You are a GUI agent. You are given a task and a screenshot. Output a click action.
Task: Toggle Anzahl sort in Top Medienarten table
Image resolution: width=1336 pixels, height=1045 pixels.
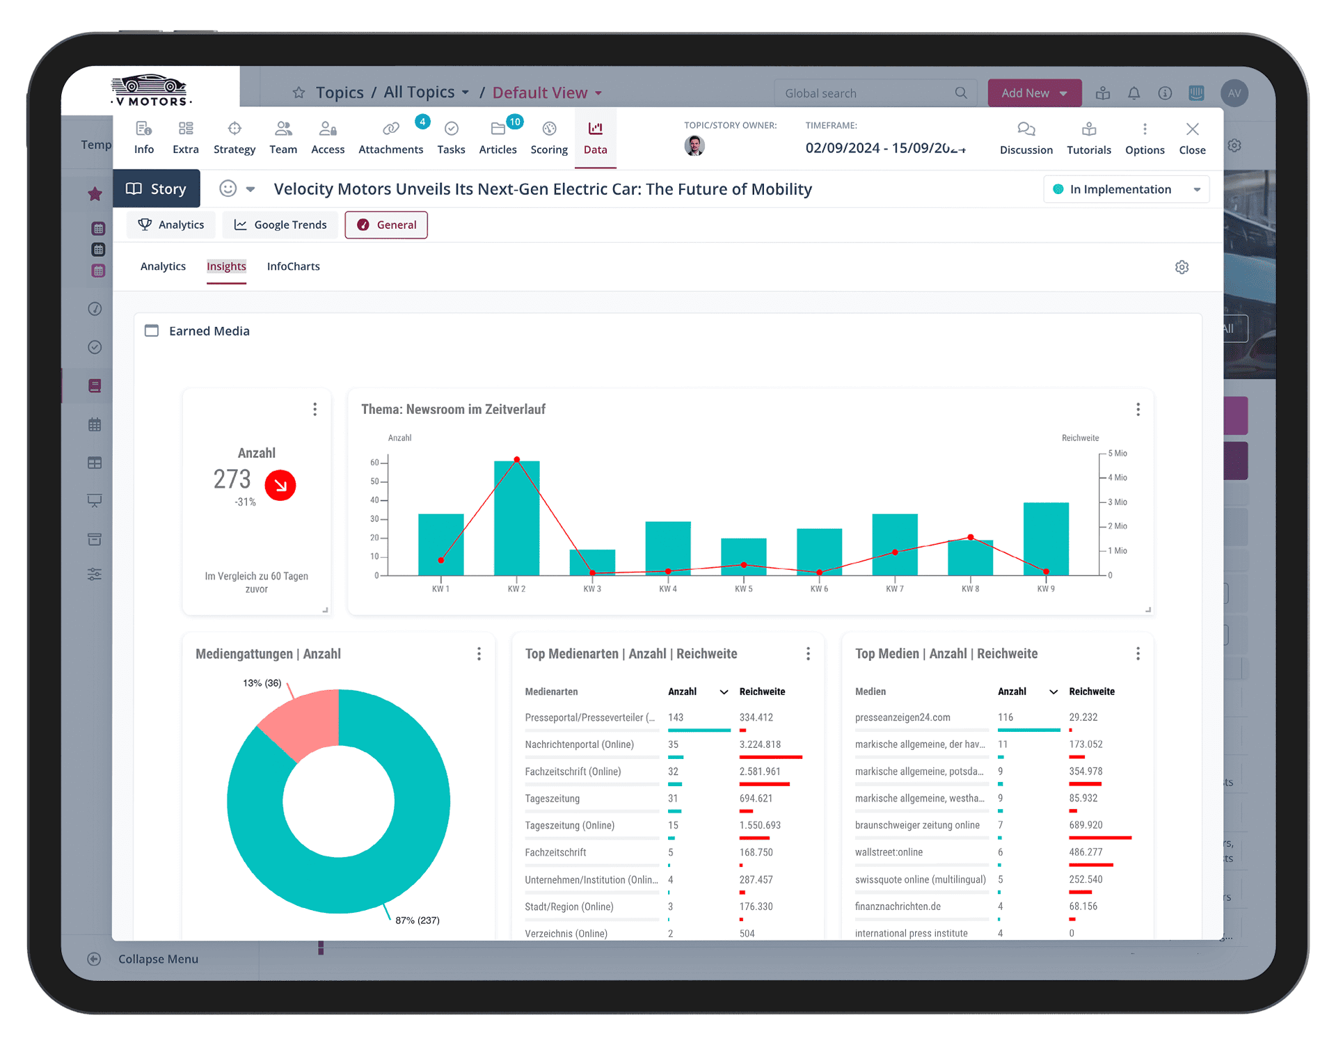pos(724,692)
